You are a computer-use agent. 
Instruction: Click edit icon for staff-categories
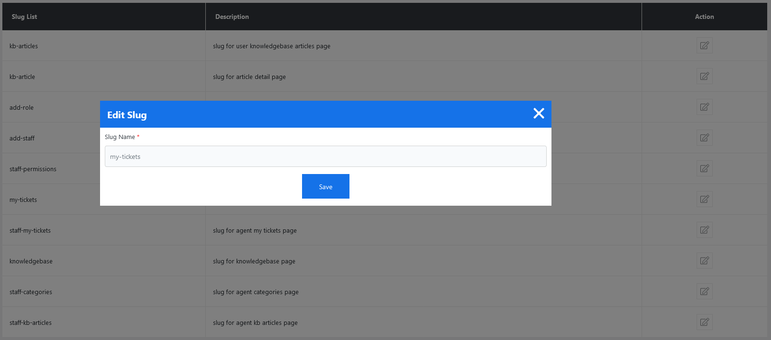pos(704,292)
